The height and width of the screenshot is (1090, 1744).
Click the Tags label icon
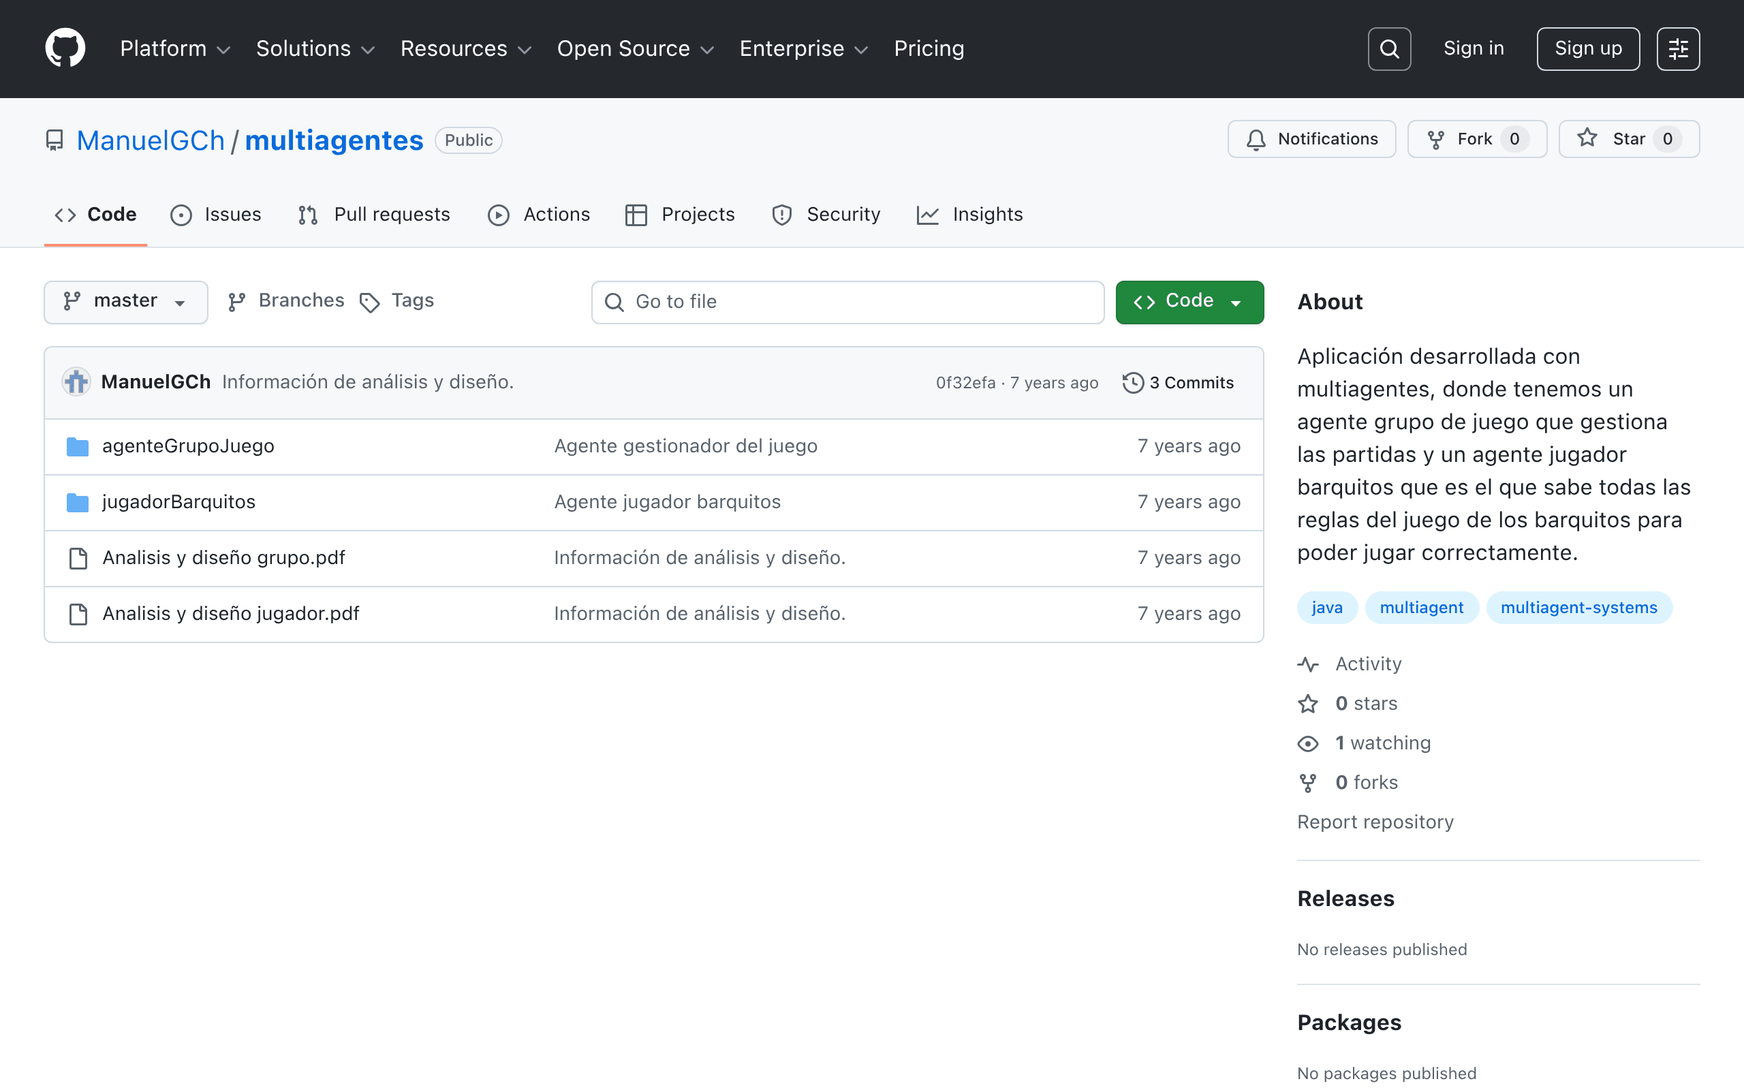370,302
